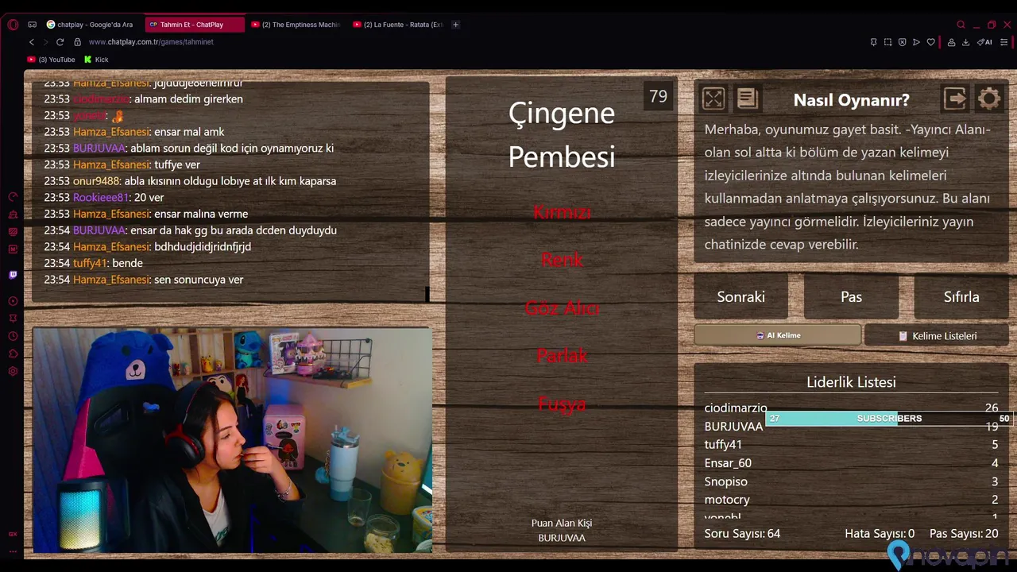Click chat message 'sen sonuncuya ver'
Image resolution: width=1017 pixels, height=572 pixels.
pos(199,280)
